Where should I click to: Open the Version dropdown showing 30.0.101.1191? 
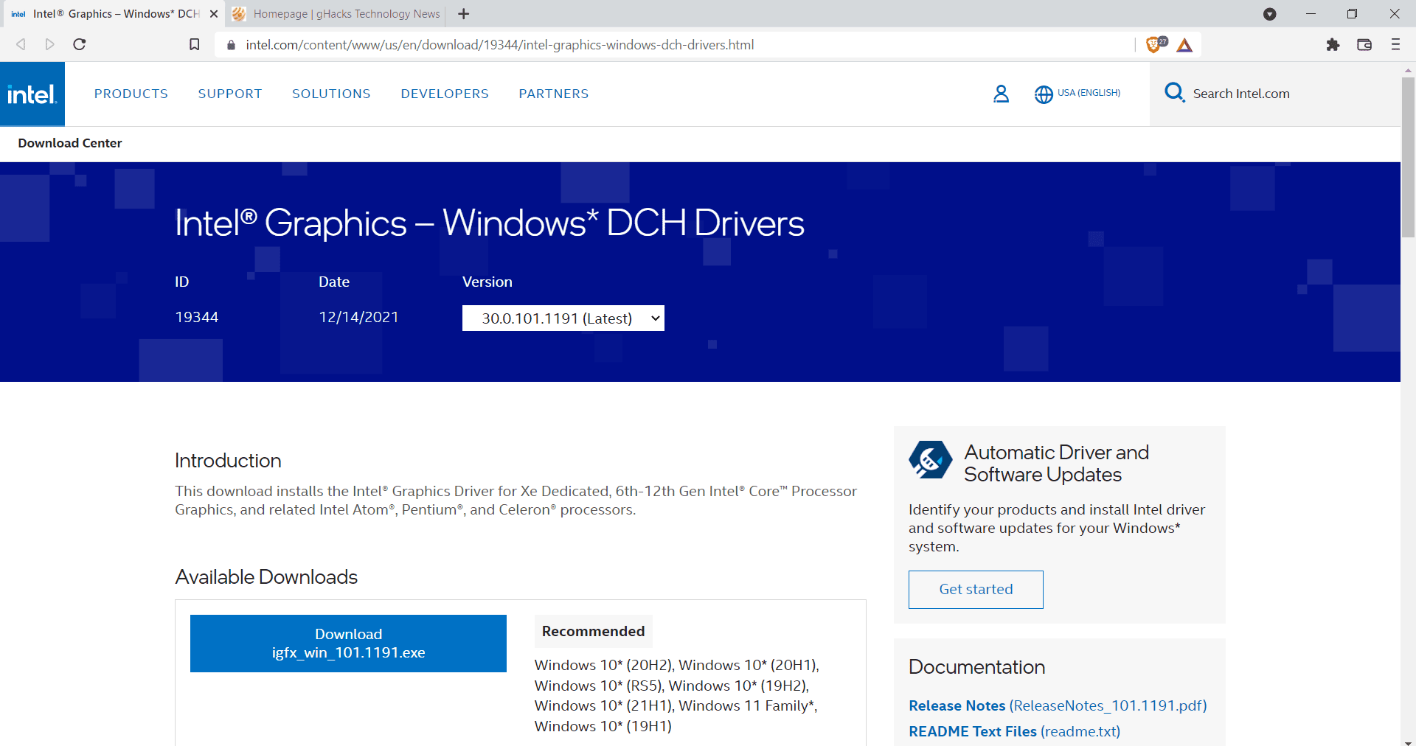point(563,318)
